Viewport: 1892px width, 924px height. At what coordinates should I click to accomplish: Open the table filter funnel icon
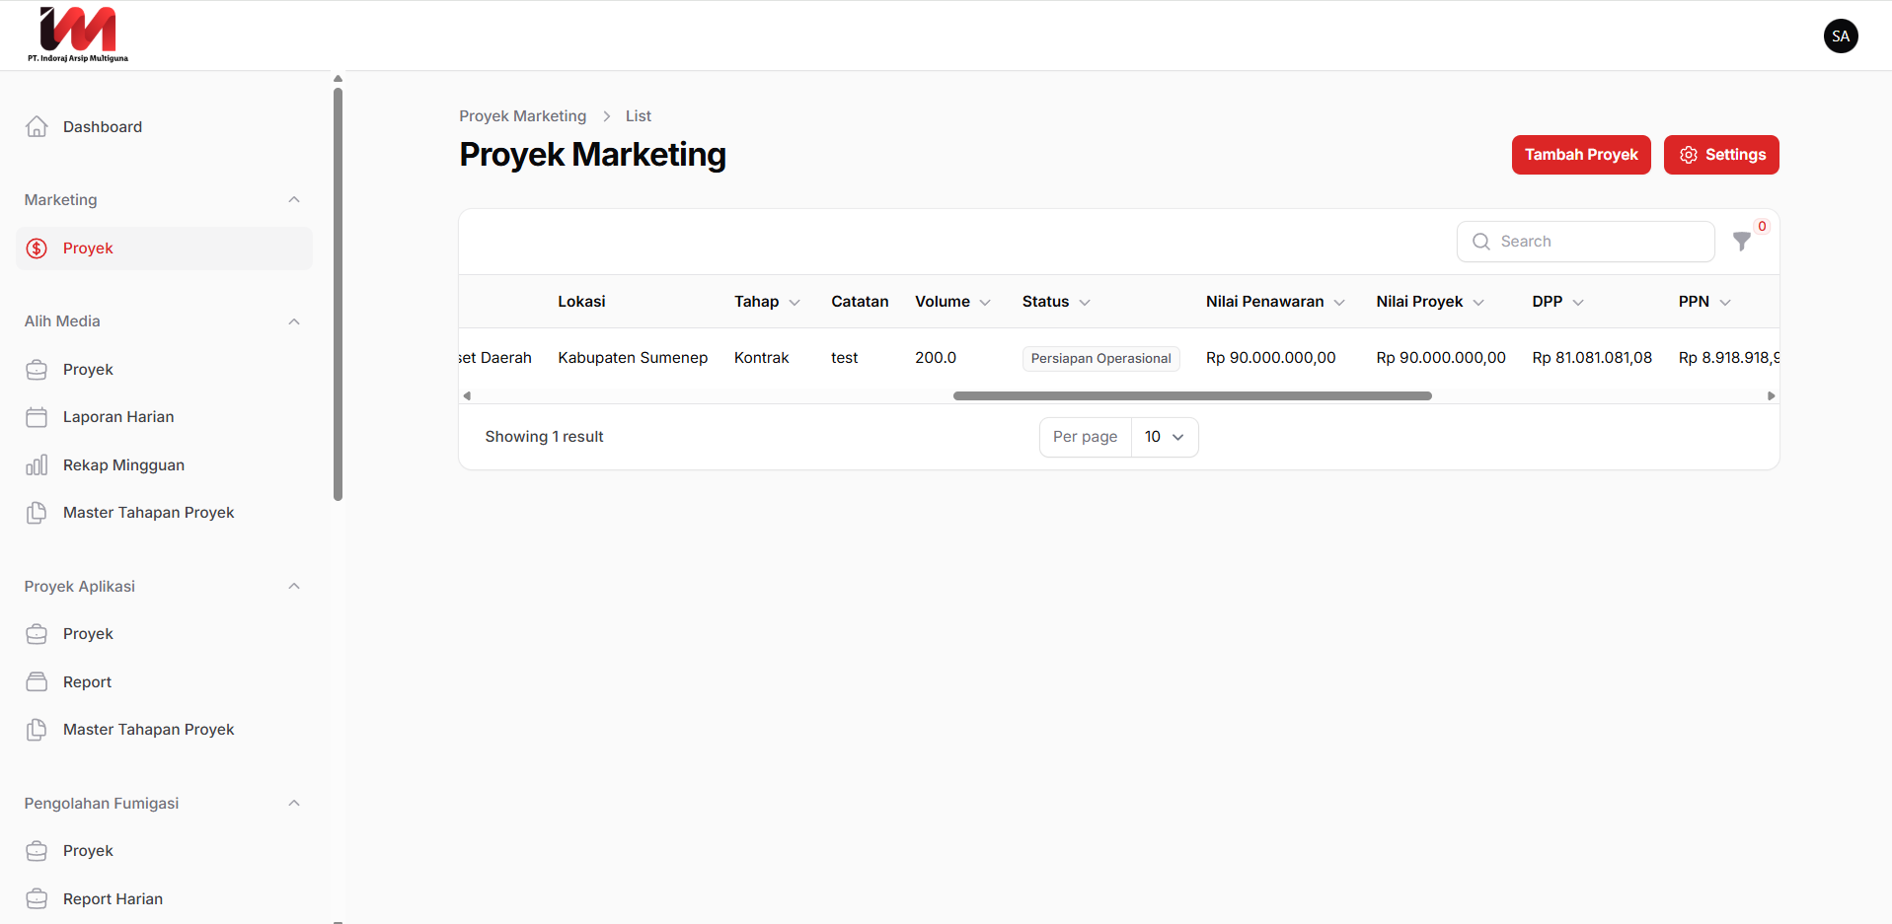(x=1742, y=242)
